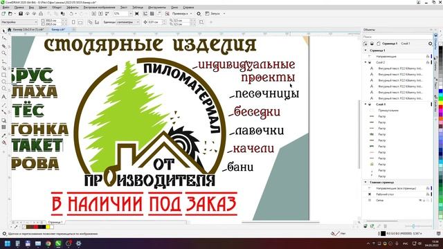The height and width of the screenshot is (249, 443).
Task: Open the Правка menu
Action: 19,8
